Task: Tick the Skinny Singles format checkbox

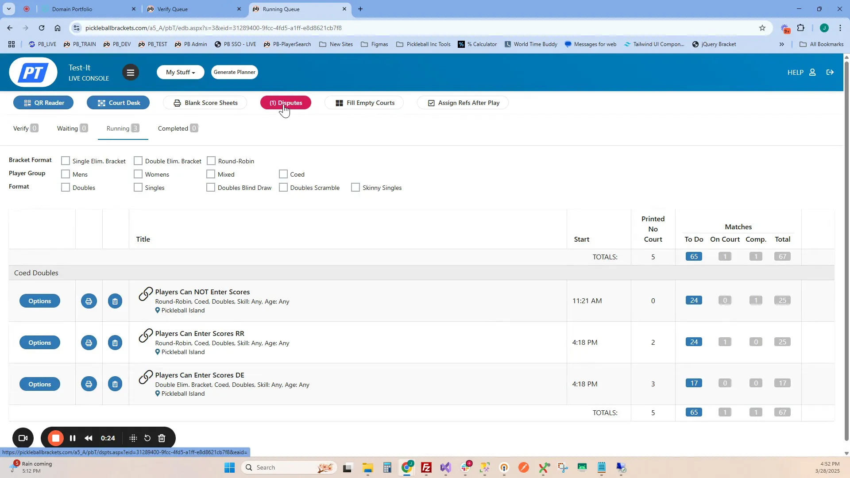Action: click(355, 187)
